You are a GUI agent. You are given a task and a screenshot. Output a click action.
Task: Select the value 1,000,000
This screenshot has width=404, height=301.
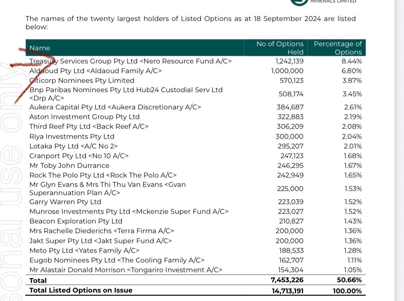[287, 71]
